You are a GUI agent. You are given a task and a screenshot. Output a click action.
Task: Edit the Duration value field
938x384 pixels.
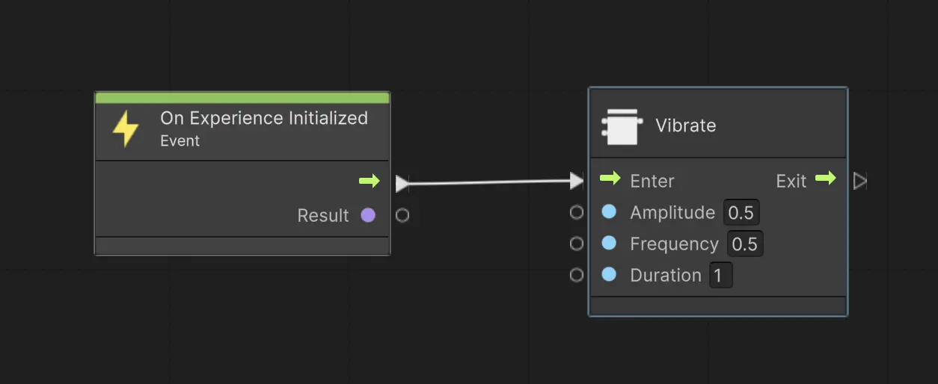[x=720, y=276]
